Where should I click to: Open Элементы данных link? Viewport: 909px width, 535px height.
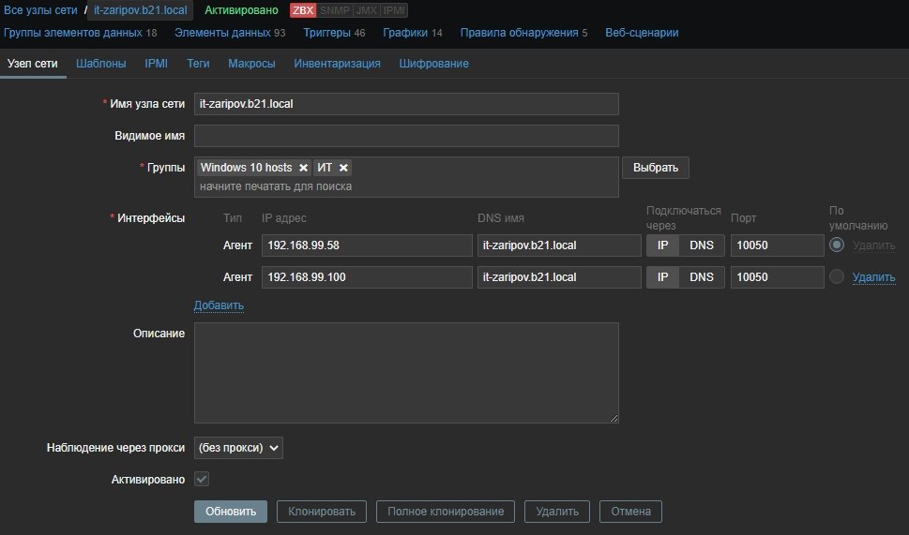222,33
